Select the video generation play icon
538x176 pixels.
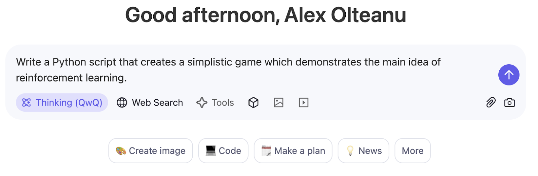304,103
